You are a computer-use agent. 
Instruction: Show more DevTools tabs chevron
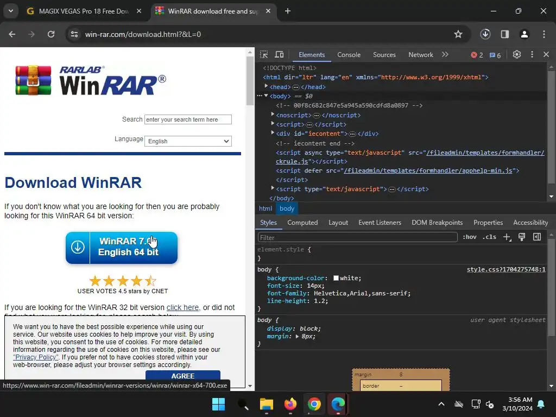[445, 55]
